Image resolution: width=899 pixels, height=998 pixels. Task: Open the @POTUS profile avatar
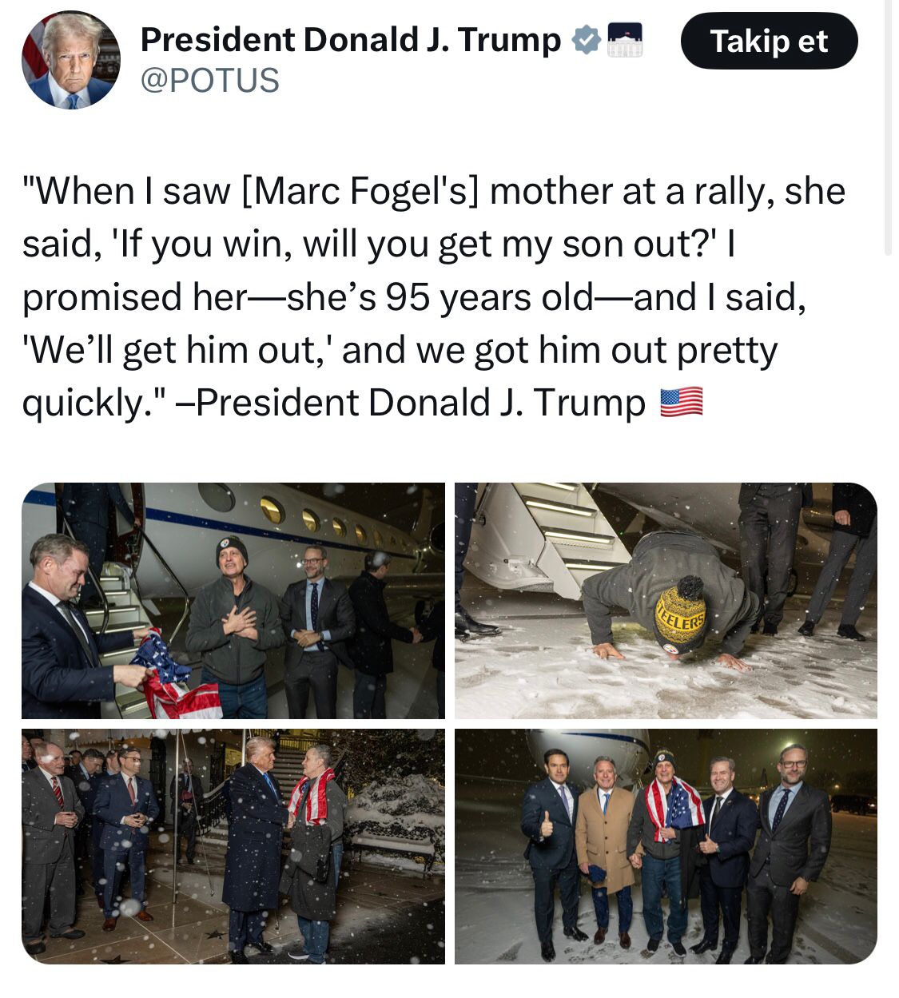pos(70,60)
